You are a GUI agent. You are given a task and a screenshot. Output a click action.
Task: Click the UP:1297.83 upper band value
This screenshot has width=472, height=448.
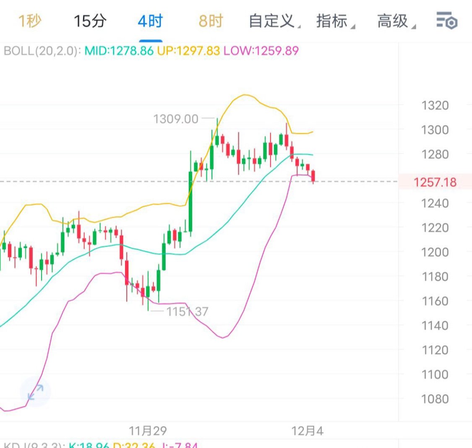(188, 51)
